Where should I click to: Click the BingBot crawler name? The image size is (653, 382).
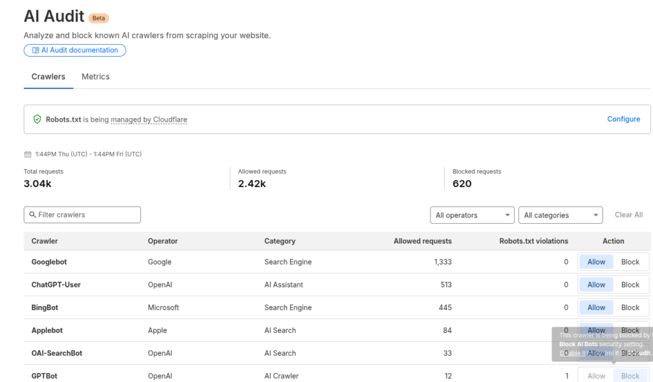pos(45,307)
